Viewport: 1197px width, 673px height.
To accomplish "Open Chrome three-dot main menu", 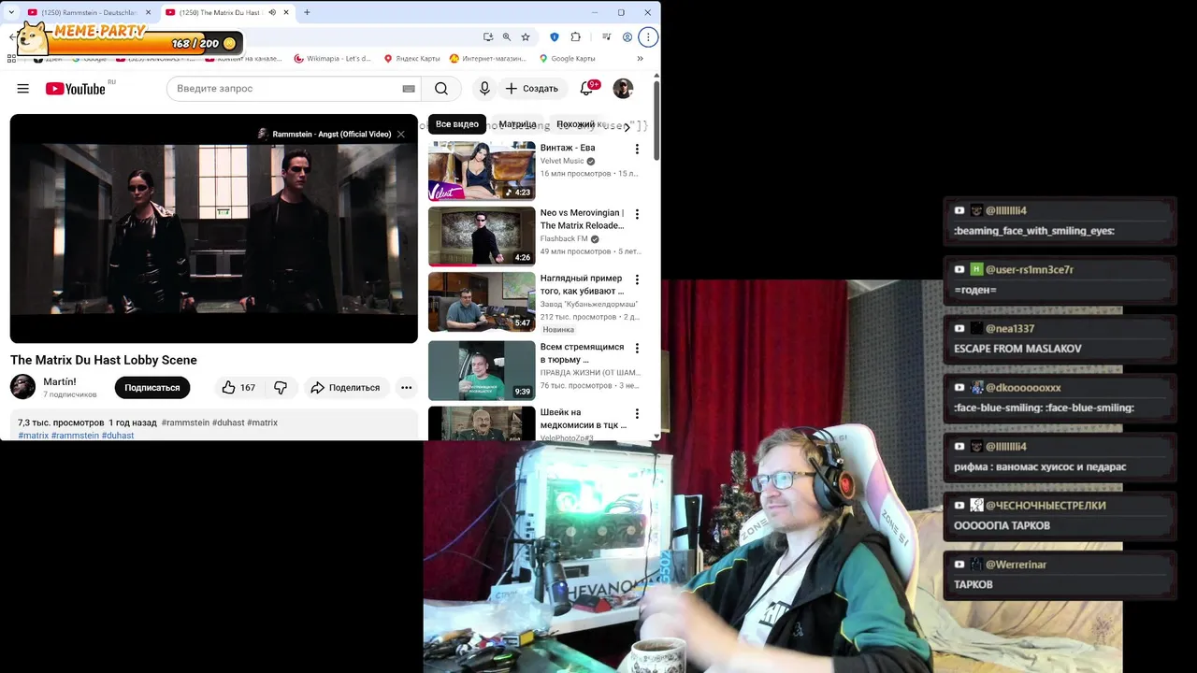I will tap(648, 37).
